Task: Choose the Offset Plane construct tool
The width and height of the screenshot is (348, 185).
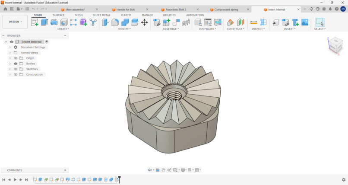Action: [231, 22]
